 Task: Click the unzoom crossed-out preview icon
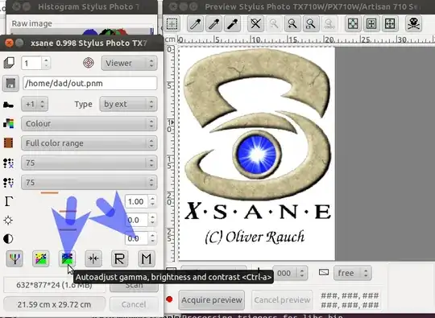point(255,23)
